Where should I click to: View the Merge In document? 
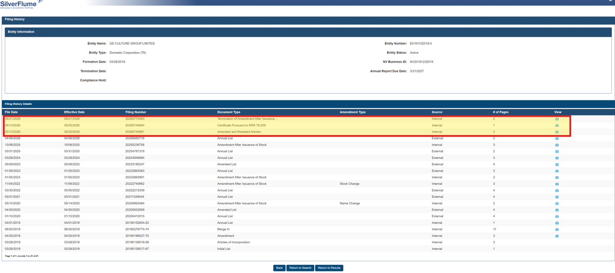coord(557,230)
